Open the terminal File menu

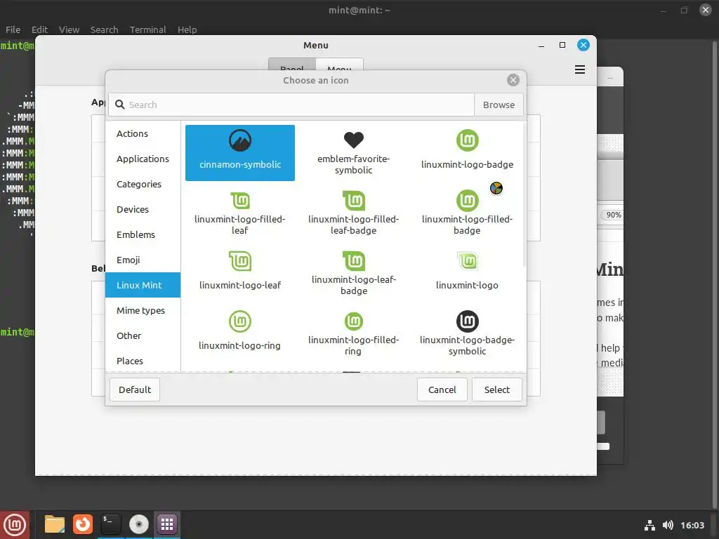[13, 29]
